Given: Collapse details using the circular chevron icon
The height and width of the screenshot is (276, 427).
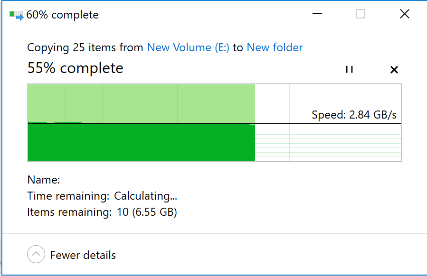Looking at the screenshot, I should tap(36, 255).
